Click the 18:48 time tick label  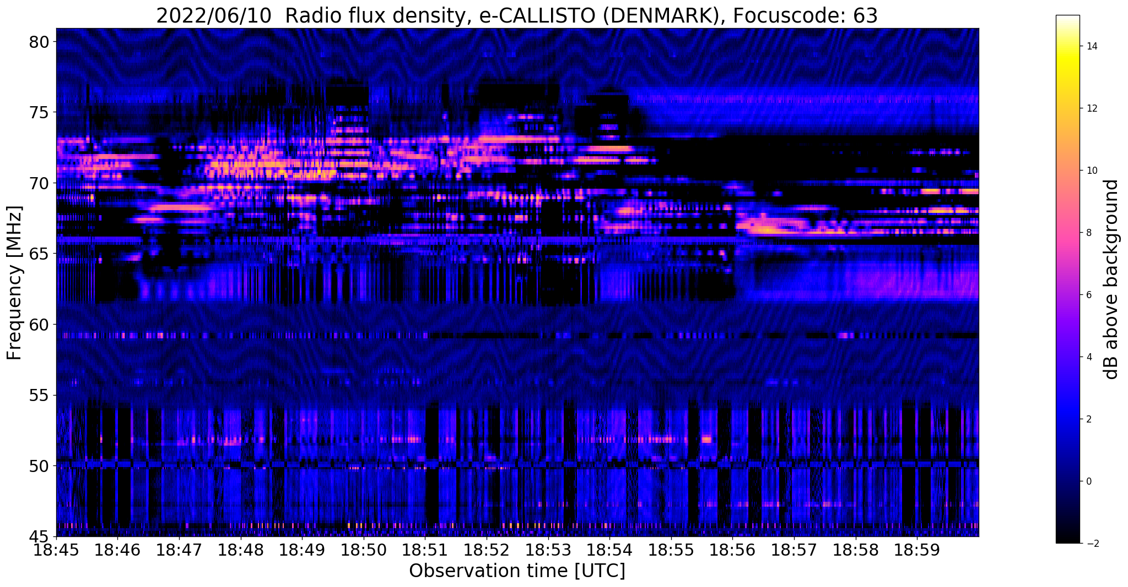click(241, 550)
